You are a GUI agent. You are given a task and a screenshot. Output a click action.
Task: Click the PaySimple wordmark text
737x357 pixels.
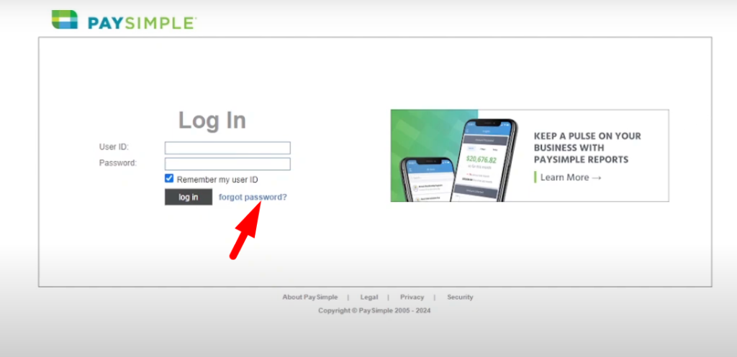[141, 23]
